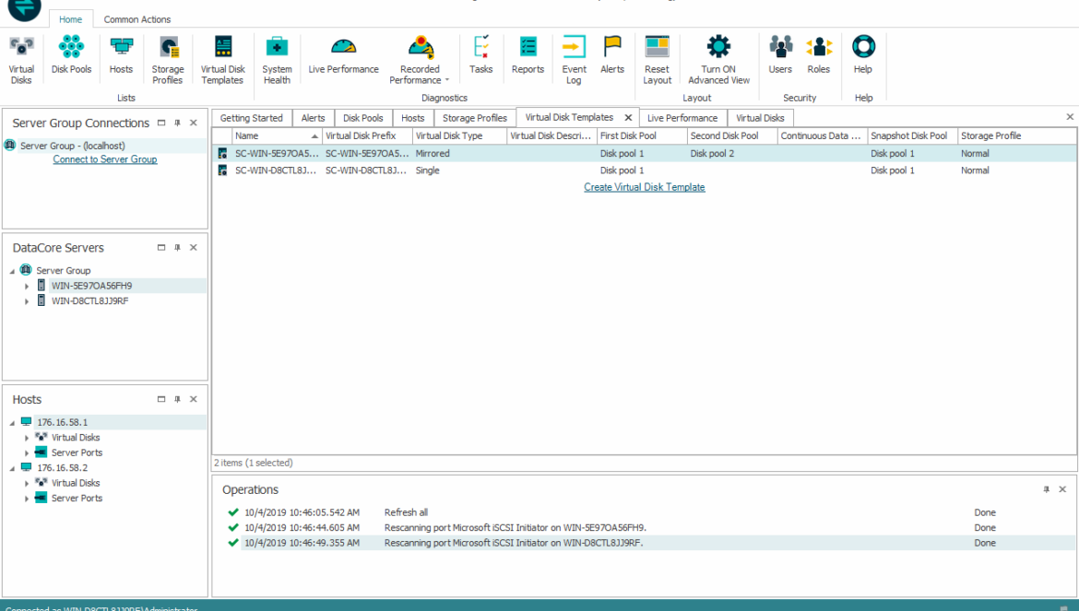
Task: Collapse host 176.16.58.1 node
Action: coord(12,423)
